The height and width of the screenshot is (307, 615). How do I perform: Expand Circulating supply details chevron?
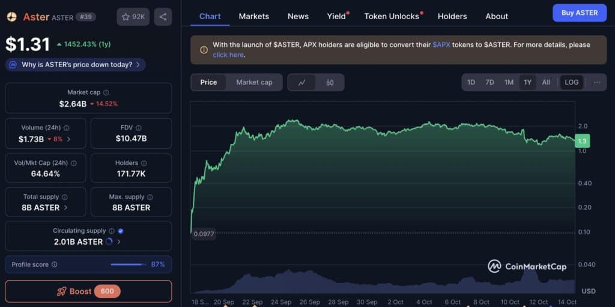tap(119, 242)
